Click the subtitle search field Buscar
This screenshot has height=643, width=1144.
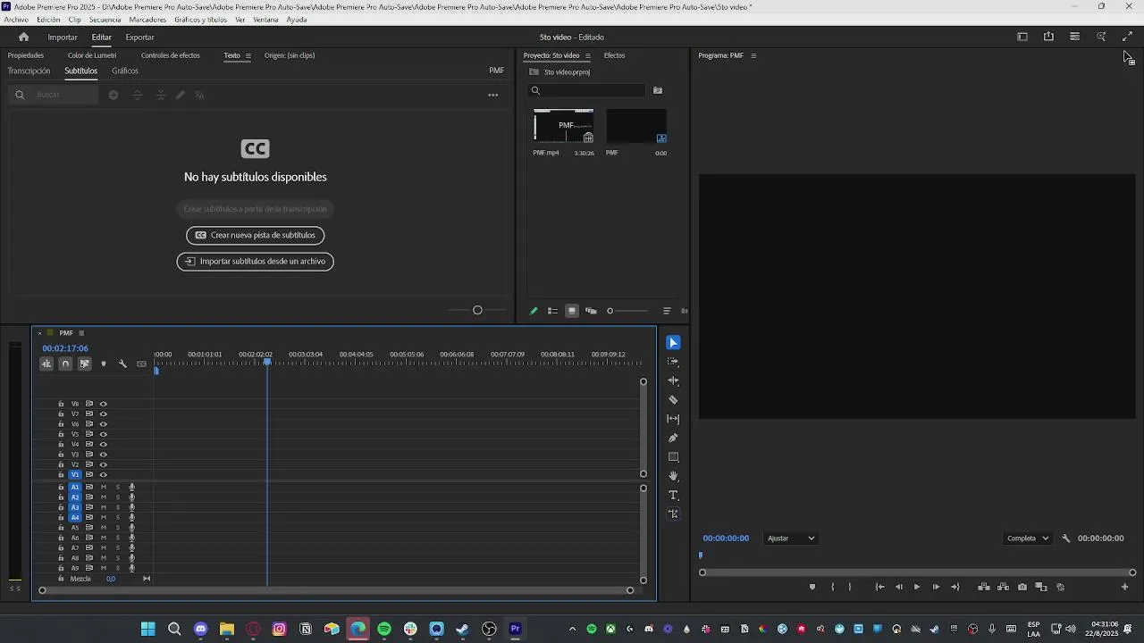tap(55, 95)
